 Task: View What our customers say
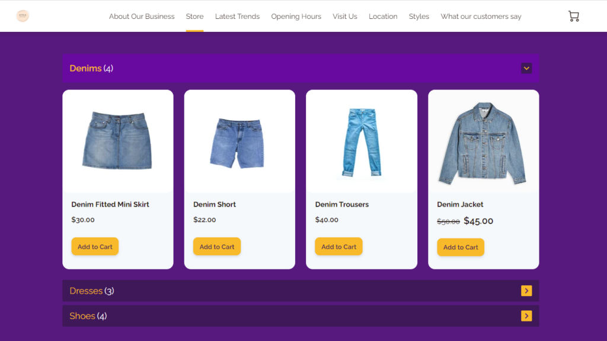[x=481, y=16]
